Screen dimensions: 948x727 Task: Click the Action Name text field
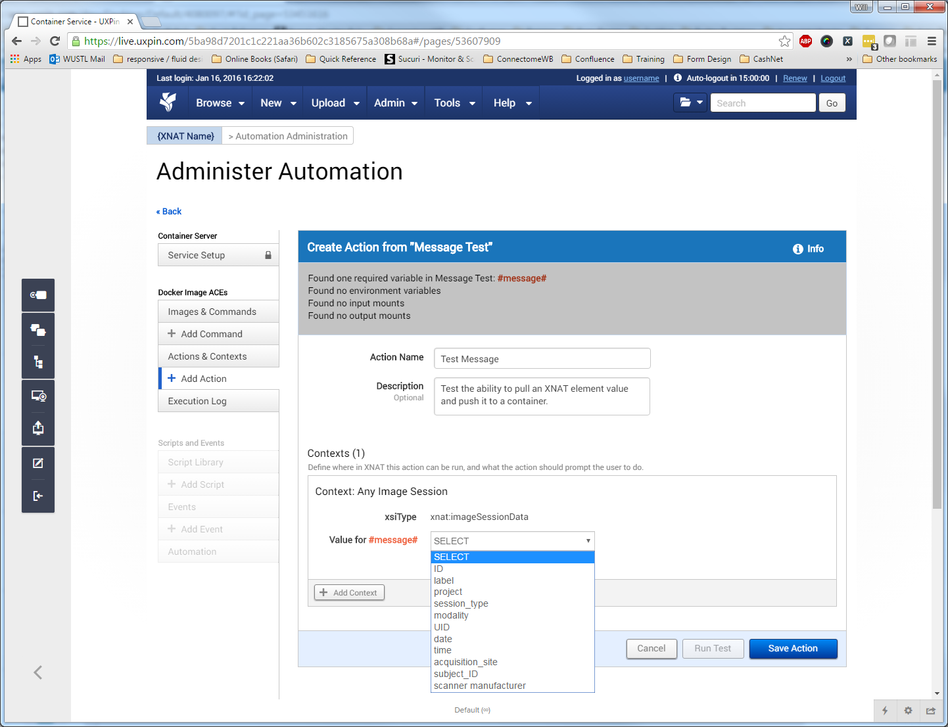tap(542, 359)
